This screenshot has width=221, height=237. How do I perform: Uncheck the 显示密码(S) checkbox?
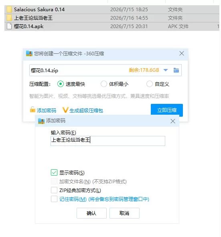[54, 172]
